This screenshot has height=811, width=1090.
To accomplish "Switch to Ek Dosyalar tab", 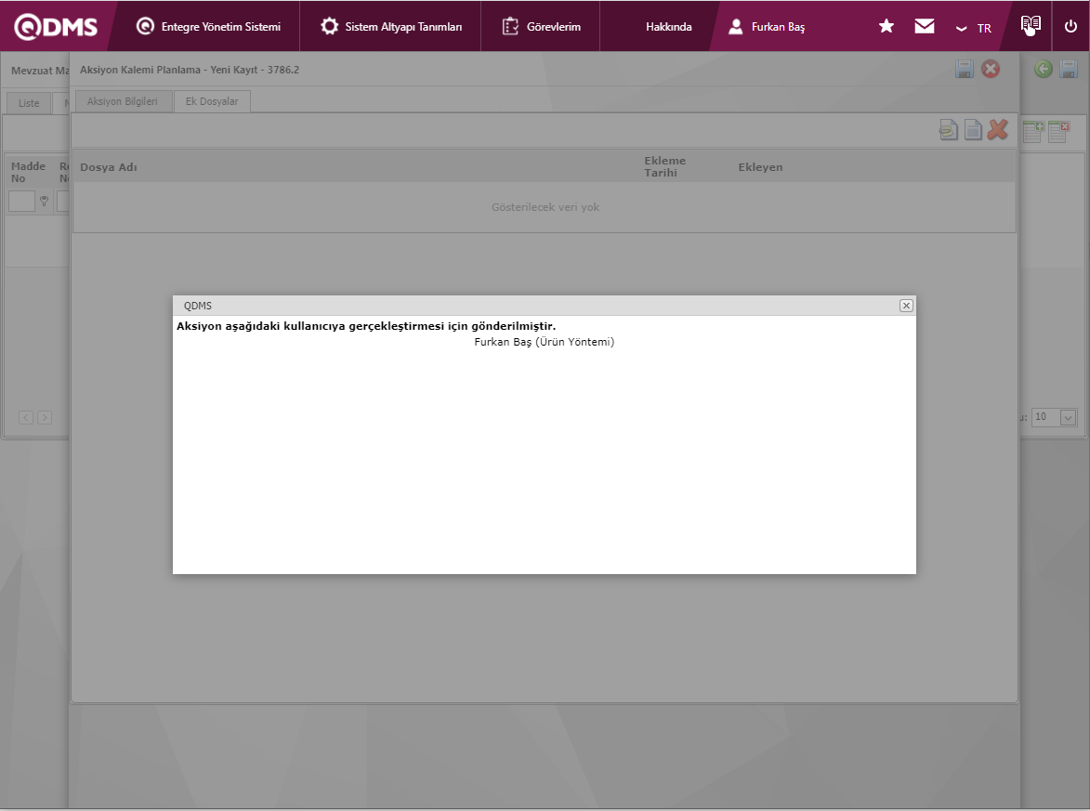I will 212,101.
